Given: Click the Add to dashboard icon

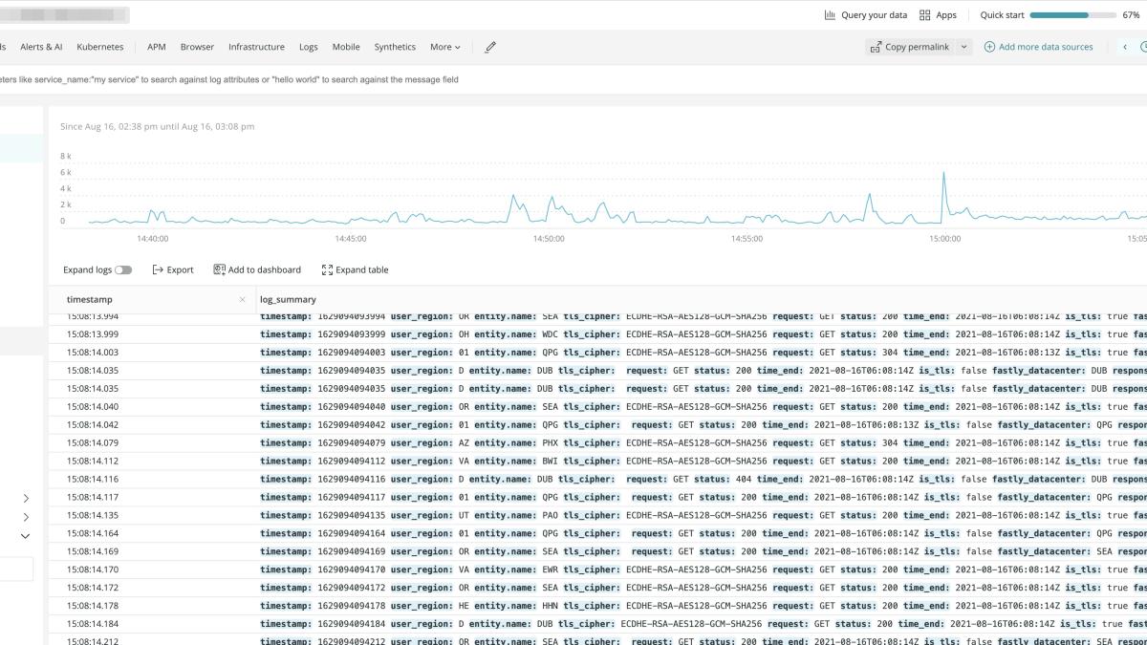Looking at the screenshot, I should [219, 270].
